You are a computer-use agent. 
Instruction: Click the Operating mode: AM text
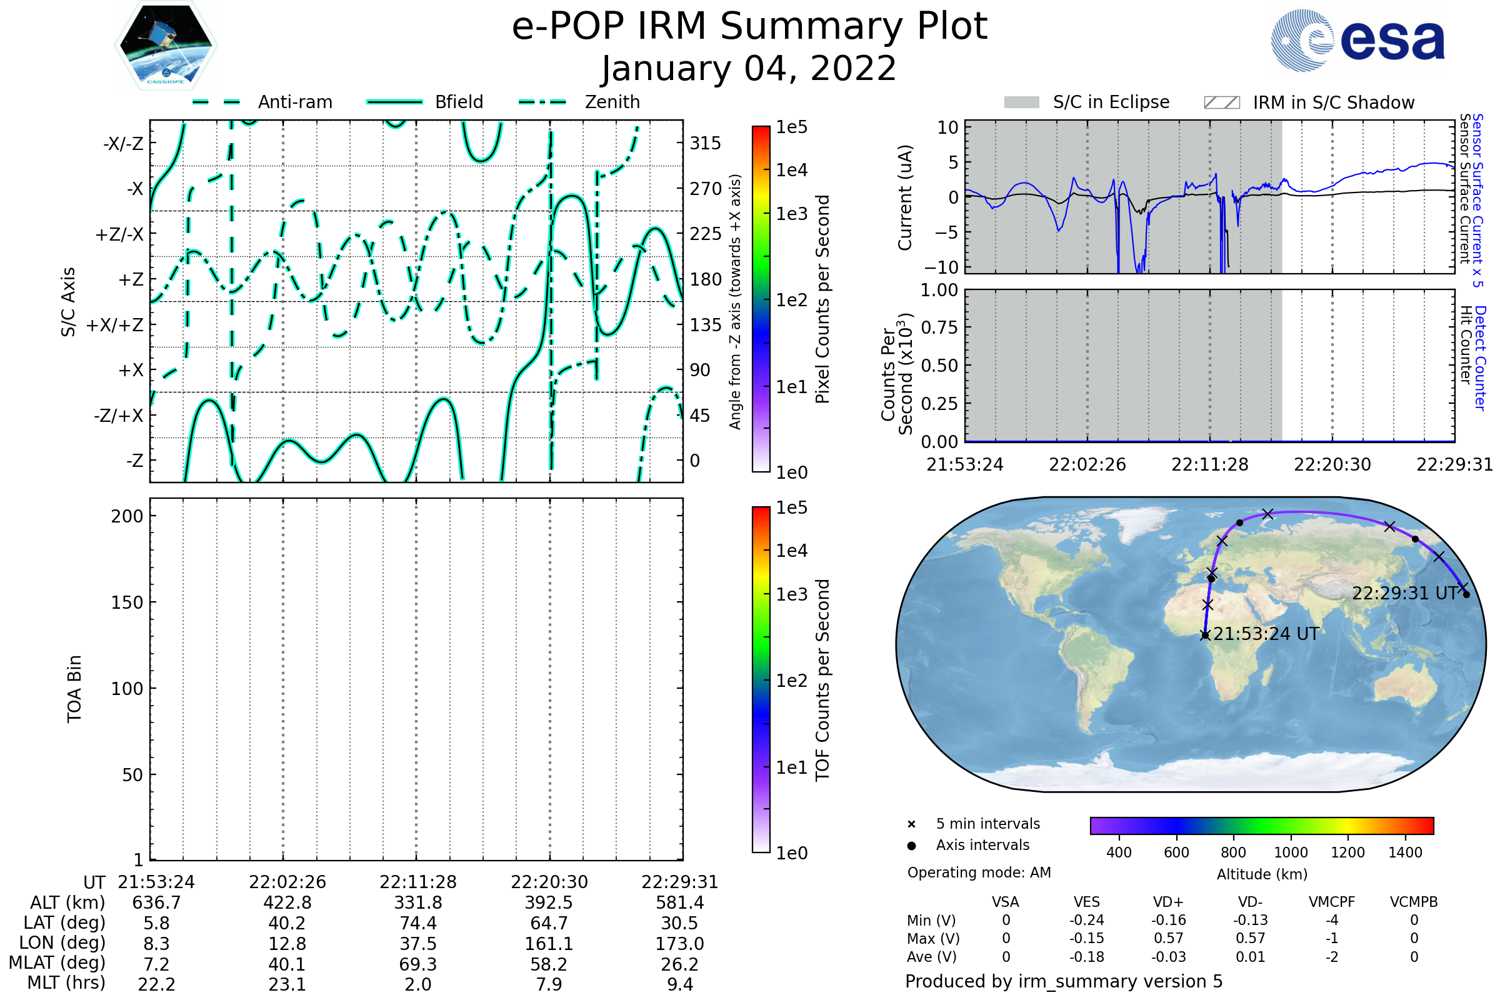pos(979,872)
